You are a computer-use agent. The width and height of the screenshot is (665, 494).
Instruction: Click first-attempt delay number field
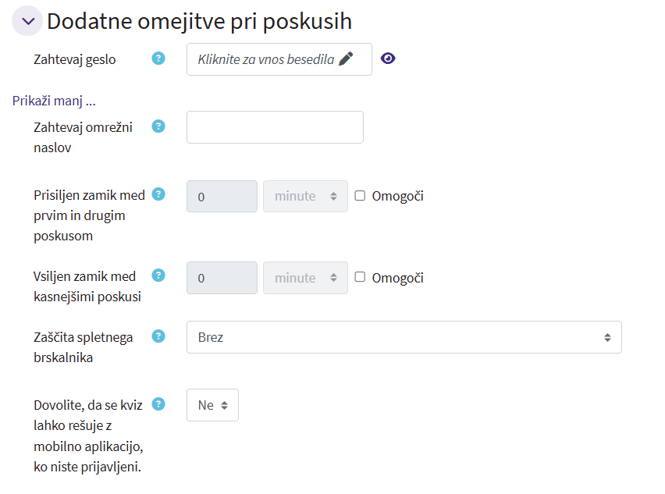[x=222, y=197]
